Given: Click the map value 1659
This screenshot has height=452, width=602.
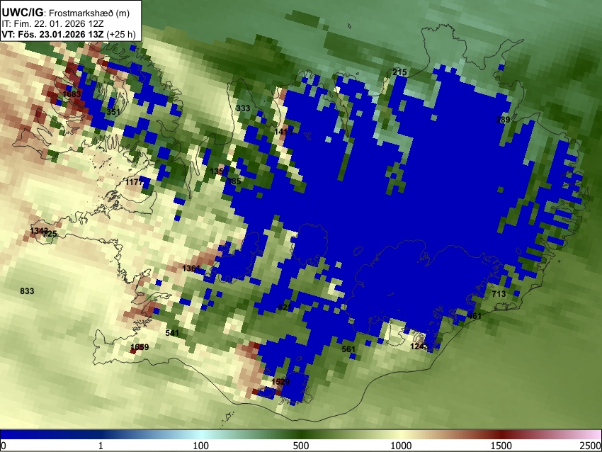Looking at the screenshot, I should 140,347.
